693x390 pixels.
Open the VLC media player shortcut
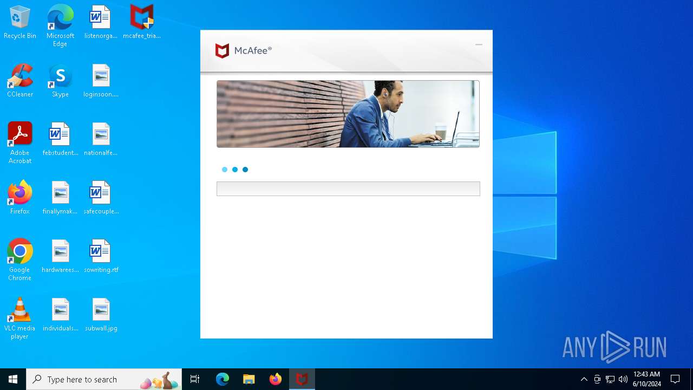pos(20,318)
